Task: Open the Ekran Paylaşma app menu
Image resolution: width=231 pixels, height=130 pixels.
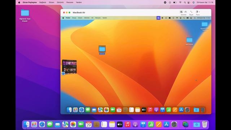Action: [30, 3]
